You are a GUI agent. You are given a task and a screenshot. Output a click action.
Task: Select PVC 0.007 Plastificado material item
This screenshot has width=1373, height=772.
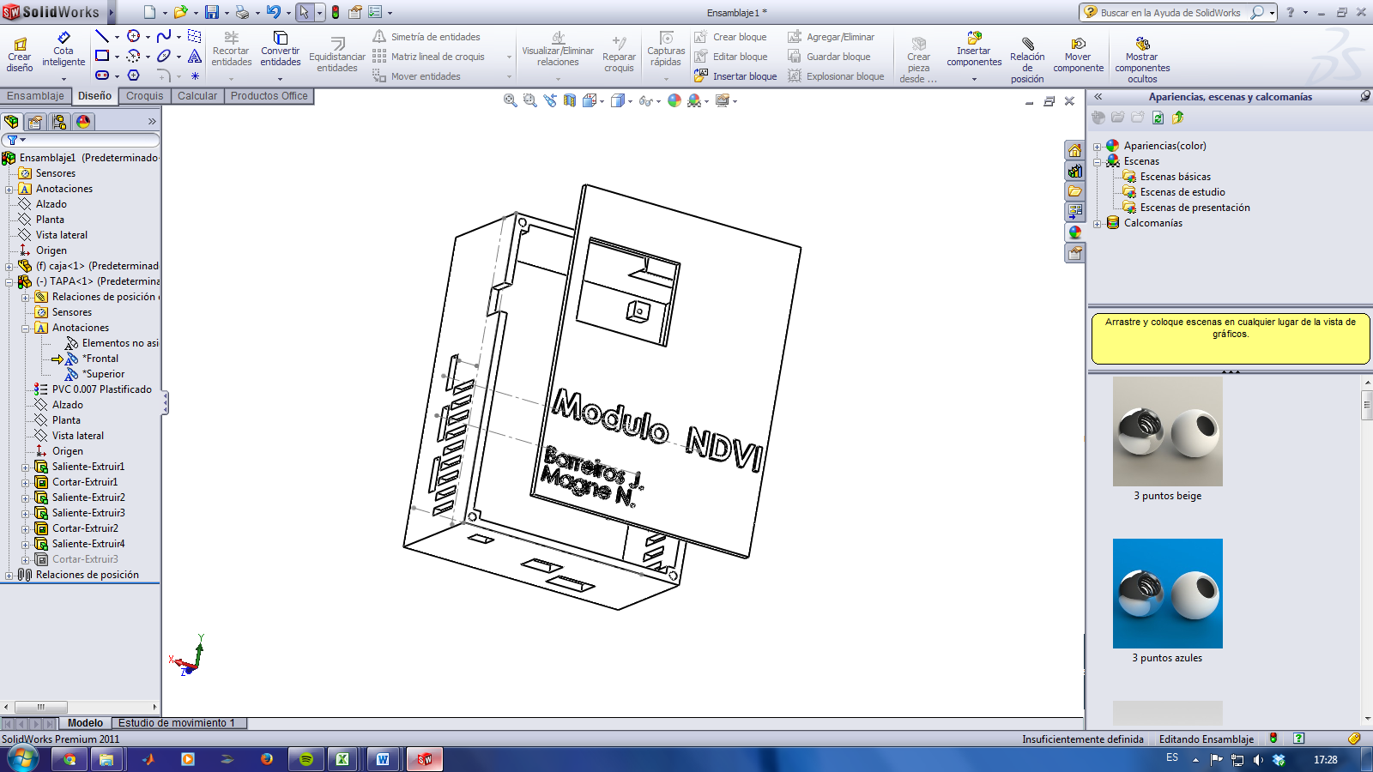(102, 389)
